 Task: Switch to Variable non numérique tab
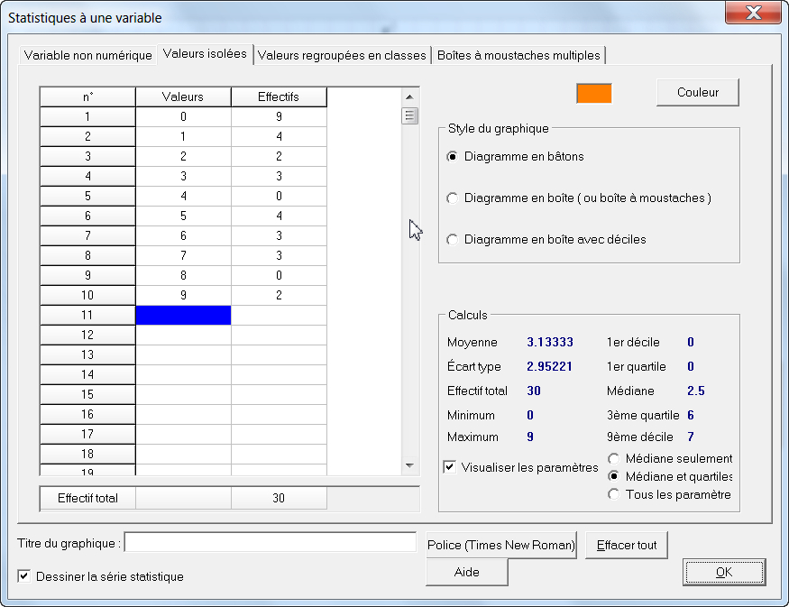coord(87,55)
